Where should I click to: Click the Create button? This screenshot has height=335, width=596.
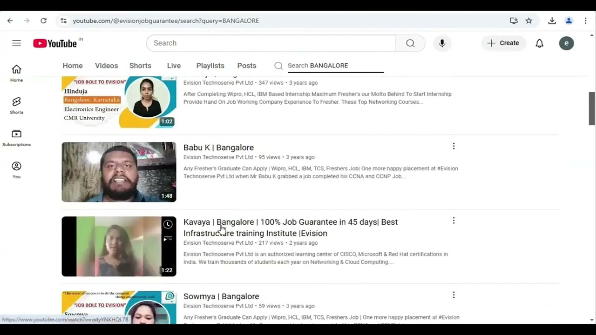pyautogui.click(x=503, y=43)
